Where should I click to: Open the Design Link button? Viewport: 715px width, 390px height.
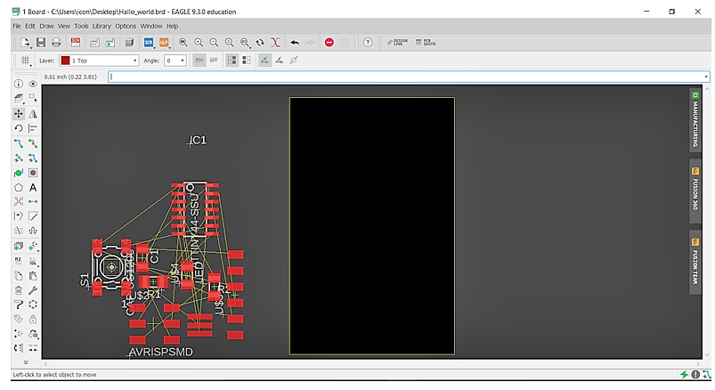tap(398, 43)
